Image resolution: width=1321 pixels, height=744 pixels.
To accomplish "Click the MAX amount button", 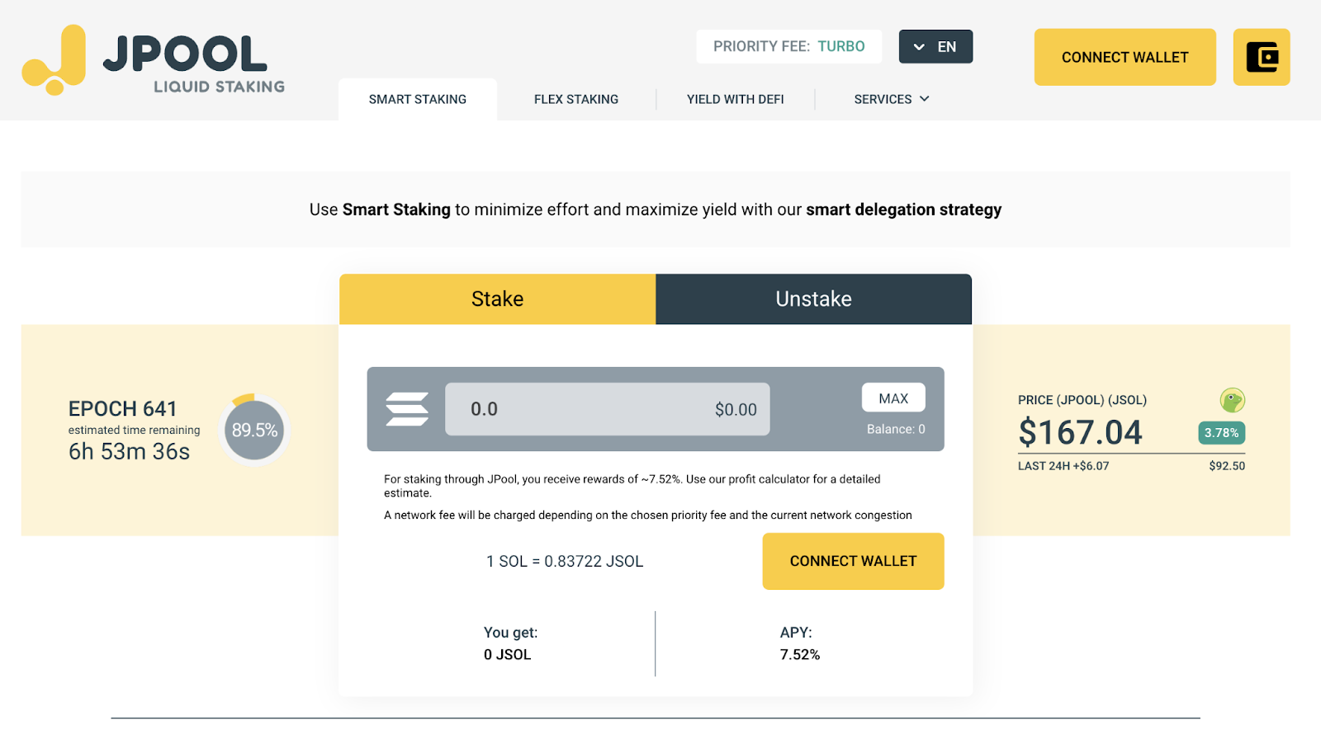I will click(x=893, y=398).
